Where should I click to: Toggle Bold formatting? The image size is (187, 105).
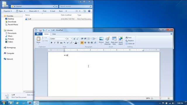51,43
